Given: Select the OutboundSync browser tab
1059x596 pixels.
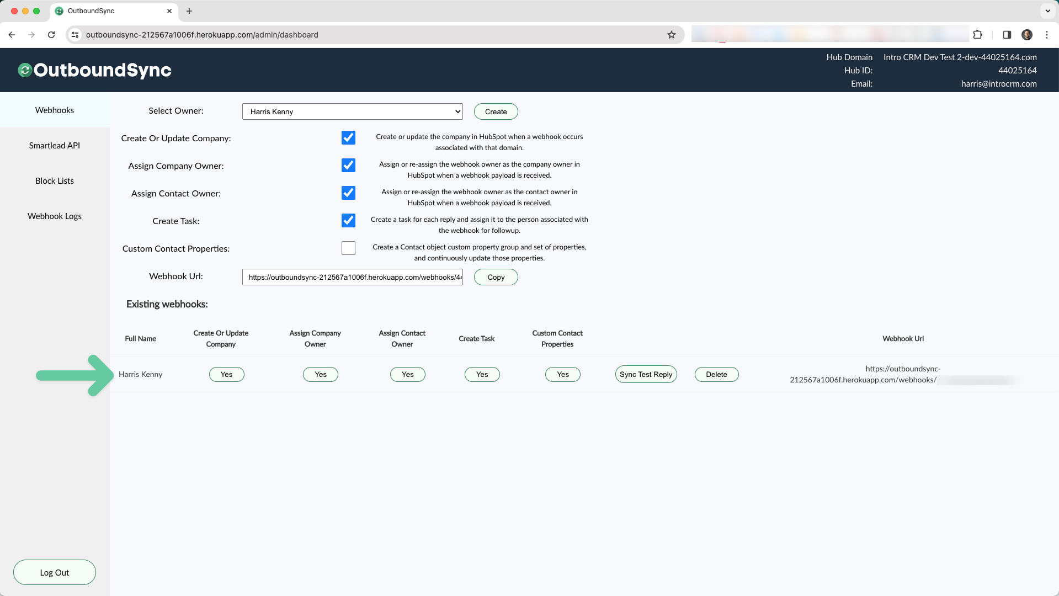Looking at the screenshot, I should coord(113,11).
